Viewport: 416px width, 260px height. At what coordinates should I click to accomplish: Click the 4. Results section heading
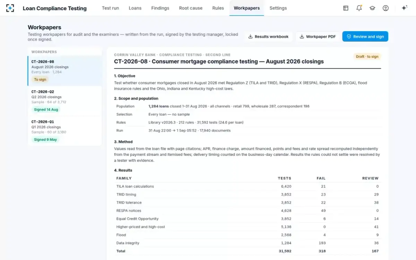(x=123, y=170)
